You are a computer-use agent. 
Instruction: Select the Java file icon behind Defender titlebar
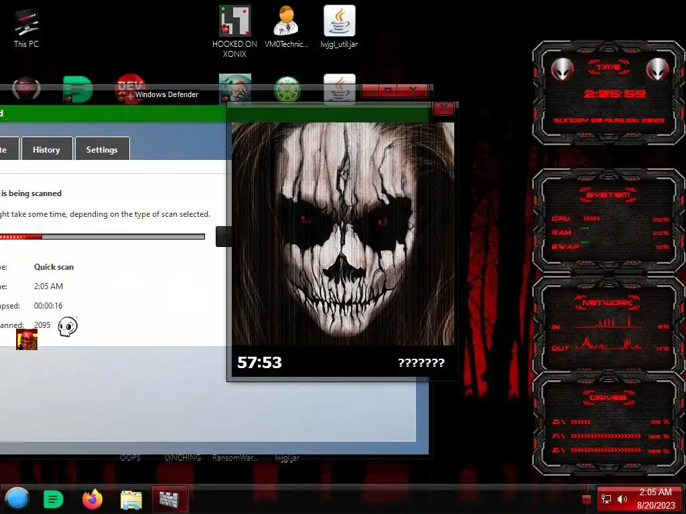(x=340, y=88)
